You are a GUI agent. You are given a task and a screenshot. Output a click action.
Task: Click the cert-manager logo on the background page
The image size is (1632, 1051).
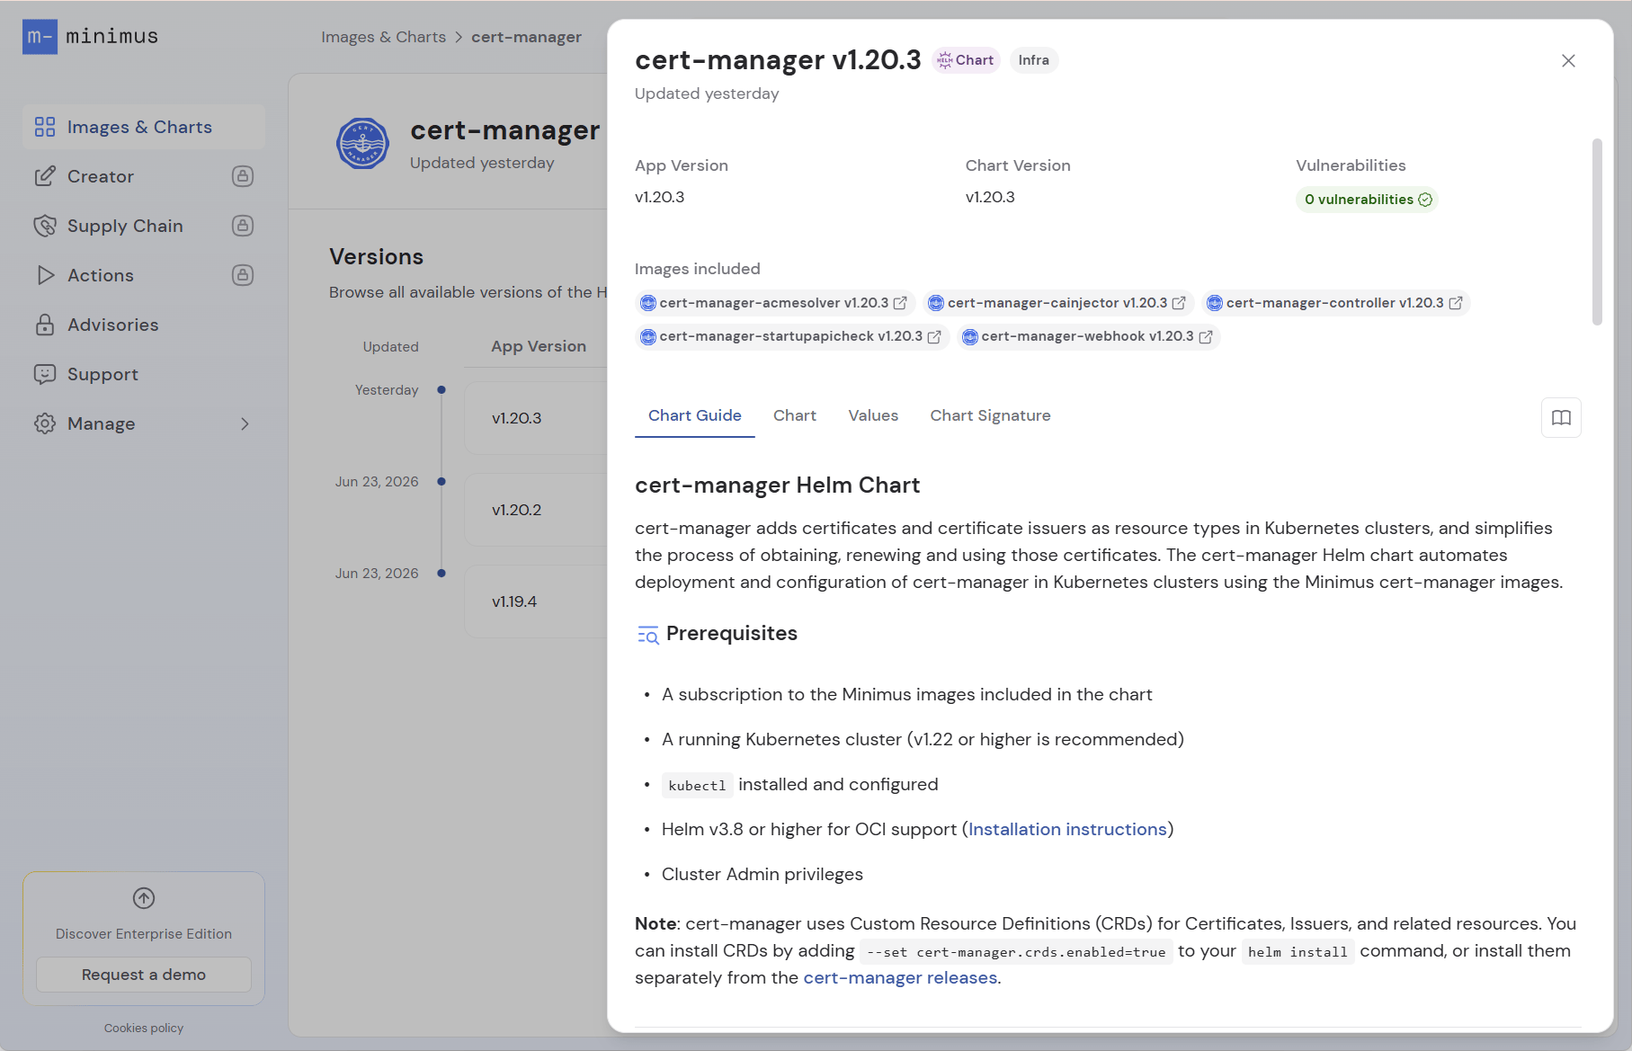point(362,144)
